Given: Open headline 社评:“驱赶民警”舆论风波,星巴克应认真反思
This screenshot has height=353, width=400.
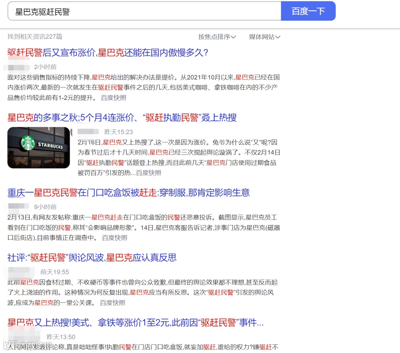Looking at the screenshot, I should (x=92, y=258).
